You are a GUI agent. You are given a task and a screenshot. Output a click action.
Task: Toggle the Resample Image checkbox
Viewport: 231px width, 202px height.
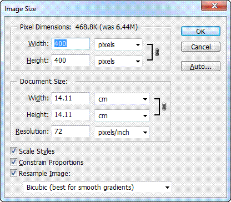[x=13, y=173]
